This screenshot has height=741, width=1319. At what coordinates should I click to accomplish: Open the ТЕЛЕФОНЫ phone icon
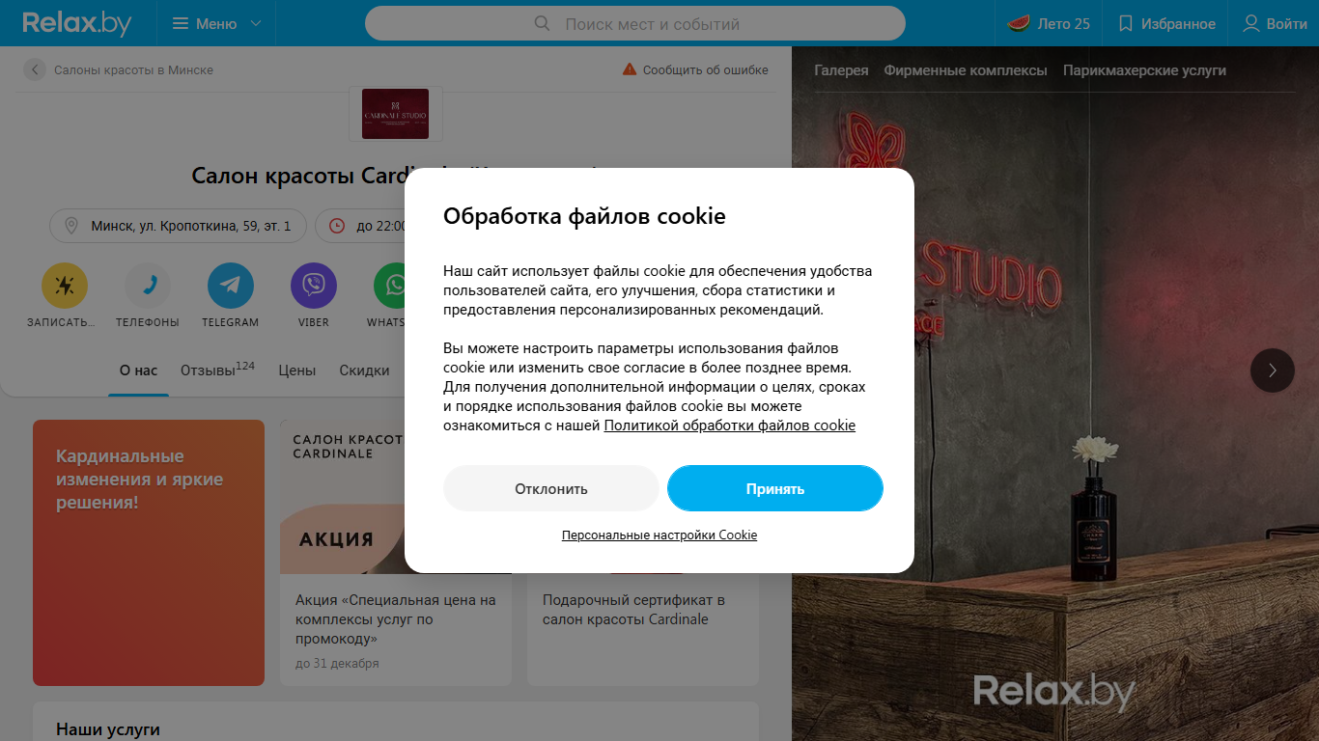148,286
